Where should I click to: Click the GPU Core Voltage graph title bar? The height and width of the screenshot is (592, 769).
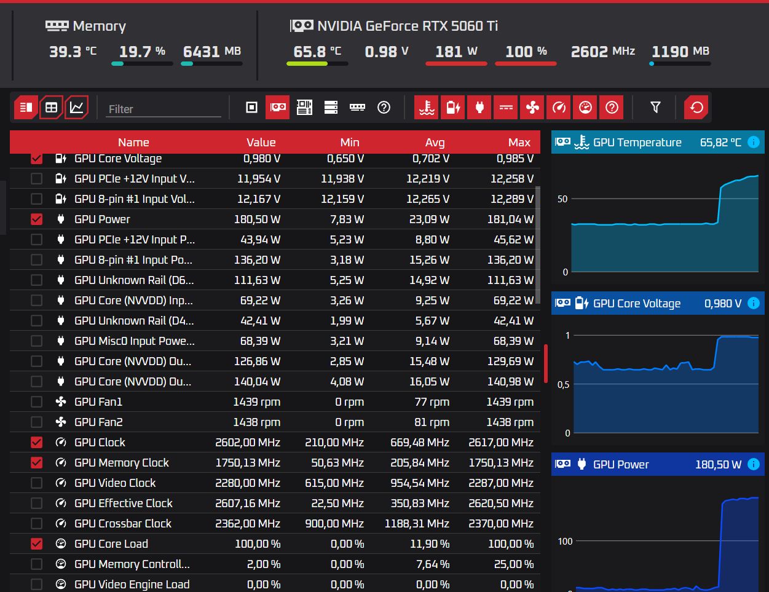[658, 303]
